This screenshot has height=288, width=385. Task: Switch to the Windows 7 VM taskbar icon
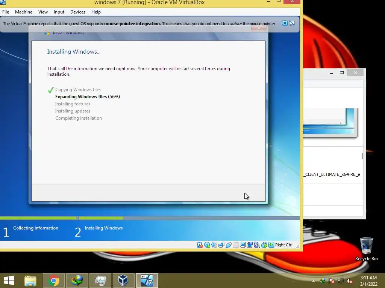point(147,280)
